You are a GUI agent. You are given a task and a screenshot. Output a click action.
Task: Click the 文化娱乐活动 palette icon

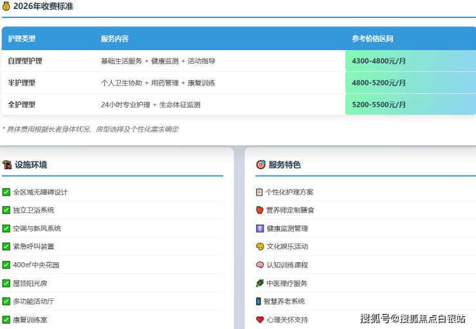(x=260, y=246)
